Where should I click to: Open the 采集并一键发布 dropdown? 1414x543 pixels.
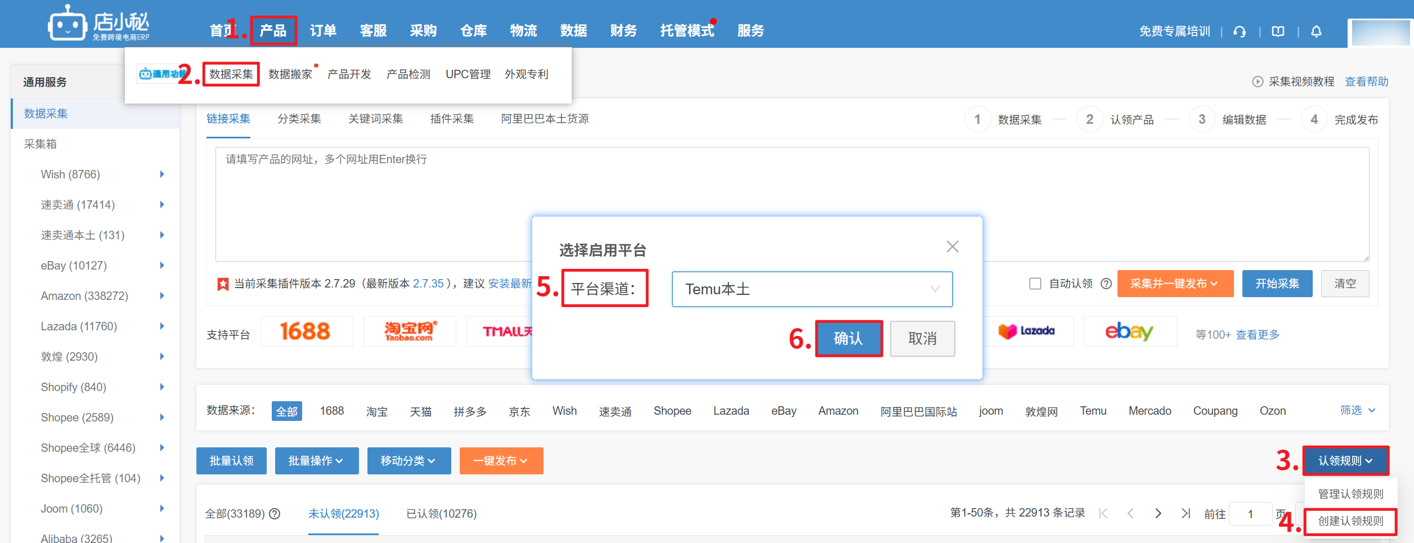click(1174, 284)
